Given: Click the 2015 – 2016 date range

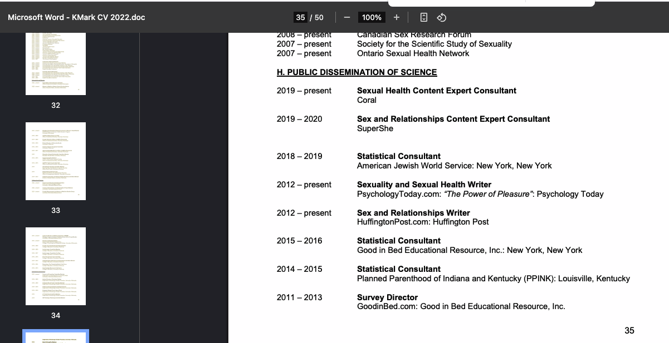Looking at the screenshot, I should point(300,241).
